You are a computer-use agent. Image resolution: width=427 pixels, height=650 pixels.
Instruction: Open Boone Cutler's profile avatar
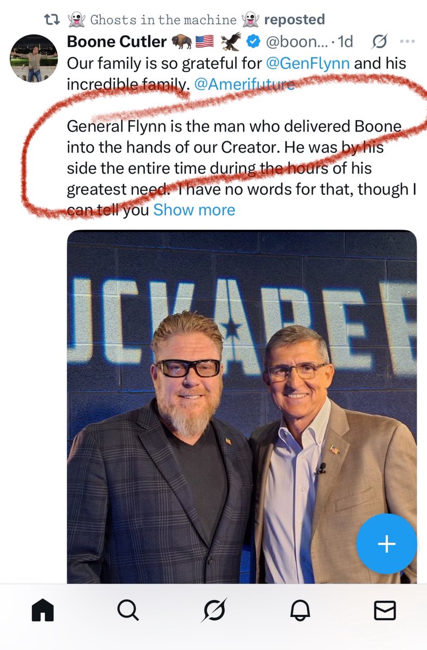pos(35,60)
